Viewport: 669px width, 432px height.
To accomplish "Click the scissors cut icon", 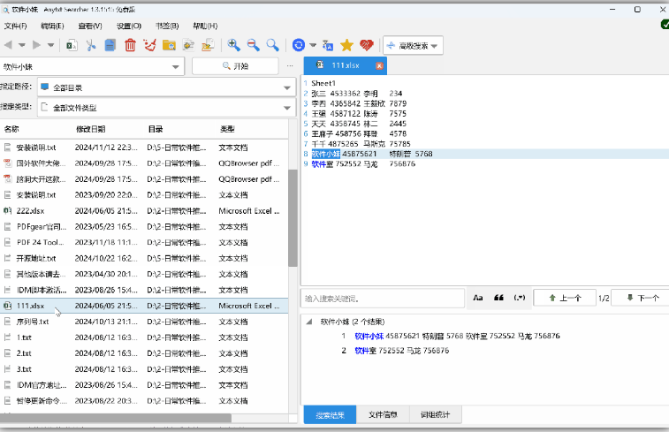I will (x=91, y=45).
